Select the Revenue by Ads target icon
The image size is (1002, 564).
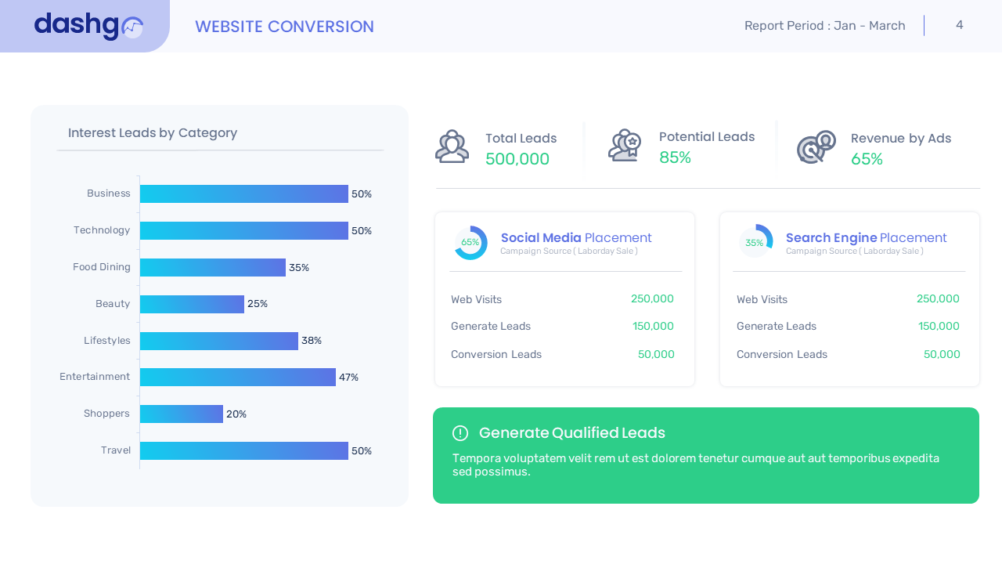point(816,146)
